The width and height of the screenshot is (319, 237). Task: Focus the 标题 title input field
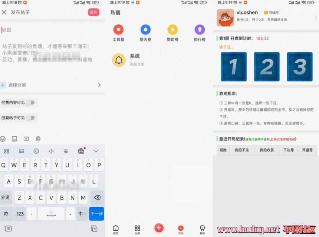[x=53, y=30]
